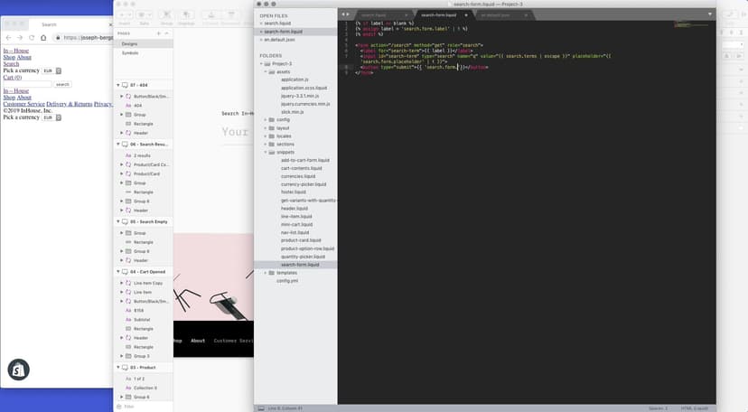Image resolution: width=748 pixels, height=412 pixels.
Task: Switch to the search.liquid editor tab
Action: coord(372,15)
